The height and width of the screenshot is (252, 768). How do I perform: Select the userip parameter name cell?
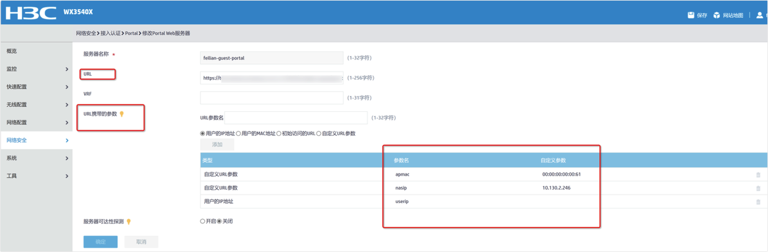[x=402, y=202]
